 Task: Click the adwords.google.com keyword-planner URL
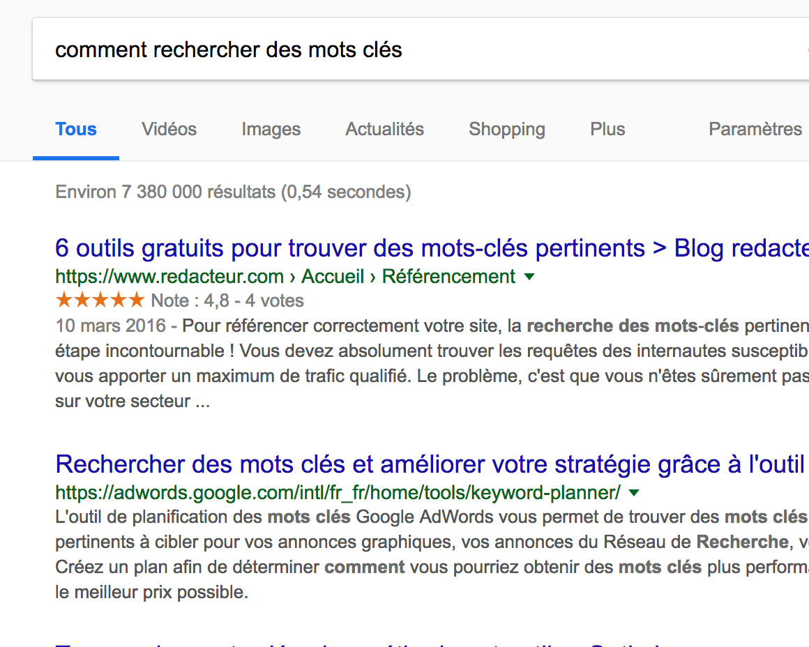pos(338,493)
